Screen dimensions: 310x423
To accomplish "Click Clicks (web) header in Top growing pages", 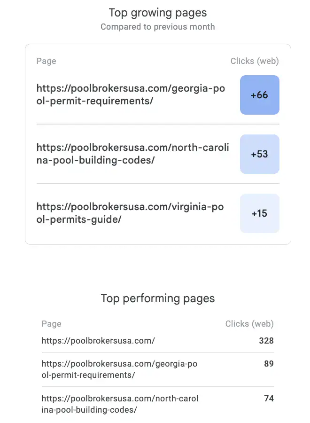I will click(255, 61).
